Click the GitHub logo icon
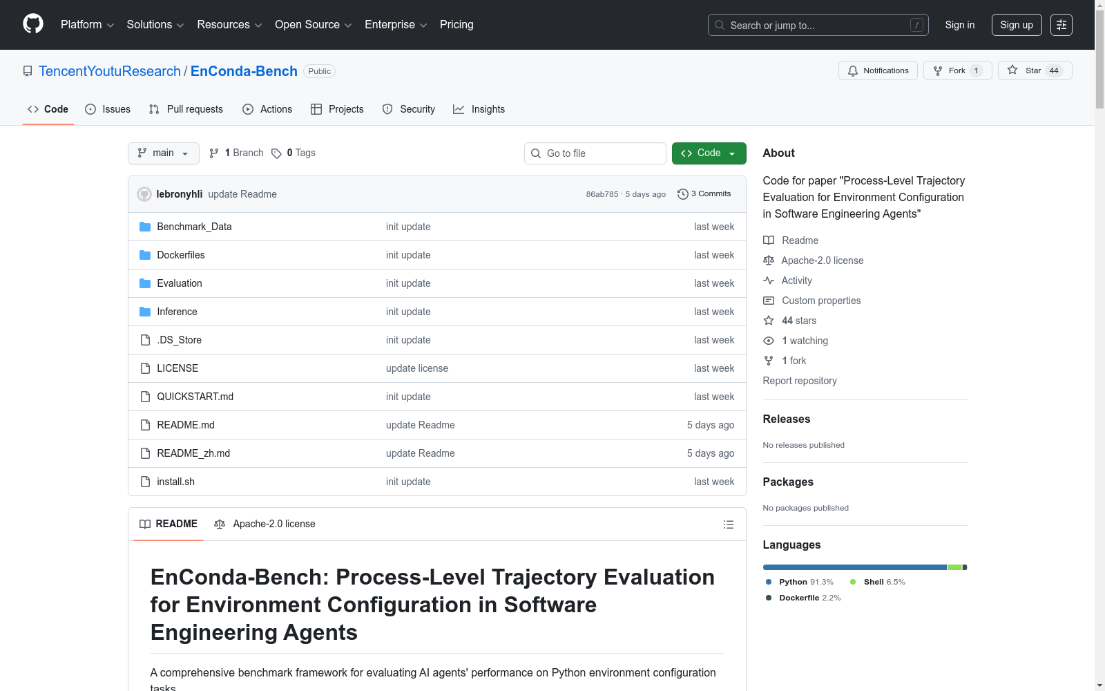The image size is (1105, 691). click(33, 24)
